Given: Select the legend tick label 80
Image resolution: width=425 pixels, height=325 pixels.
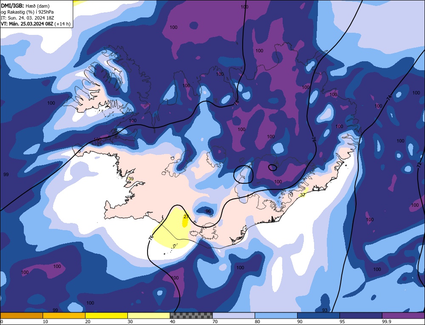Looking at the screenshot, I should 258,322.
